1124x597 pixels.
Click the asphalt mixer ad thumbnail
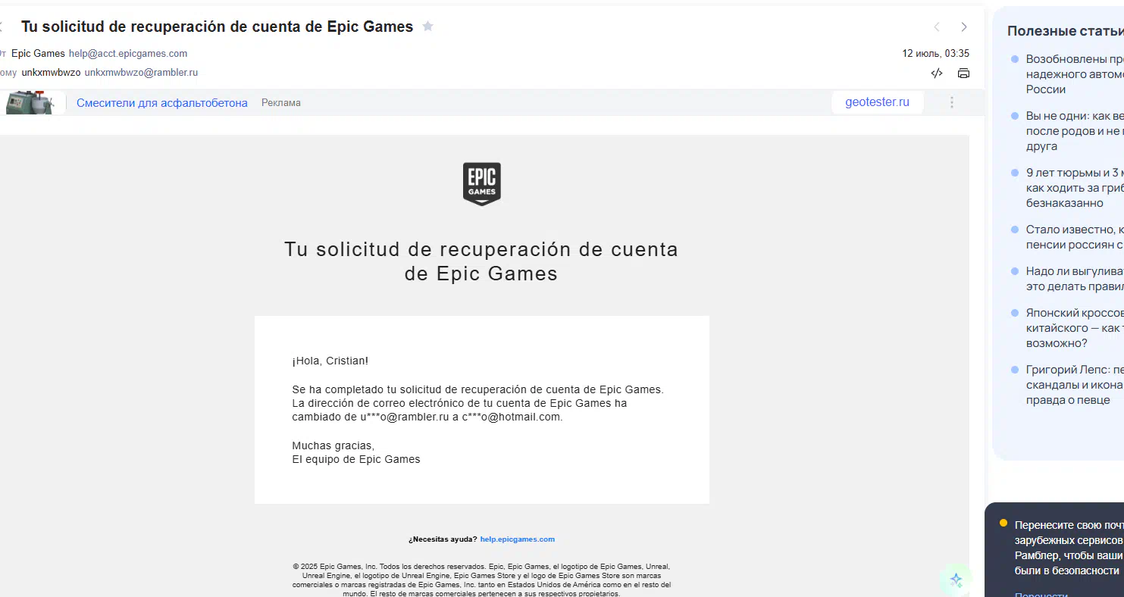pos(29,102)
